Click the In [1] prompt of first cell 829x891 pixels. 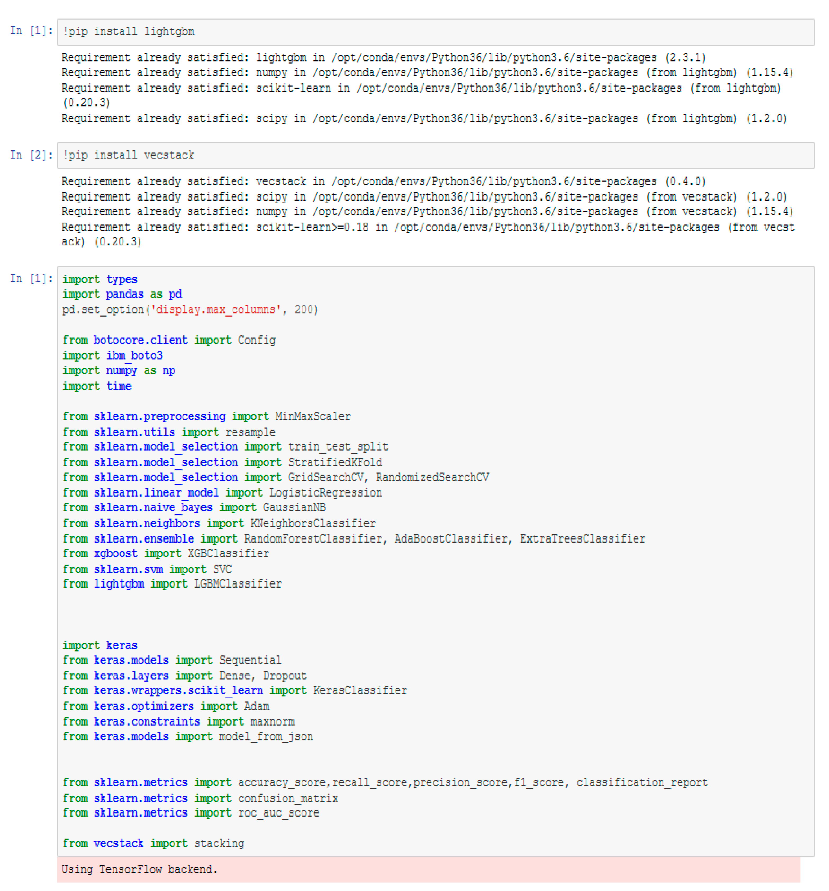click(x=31, y=31)
